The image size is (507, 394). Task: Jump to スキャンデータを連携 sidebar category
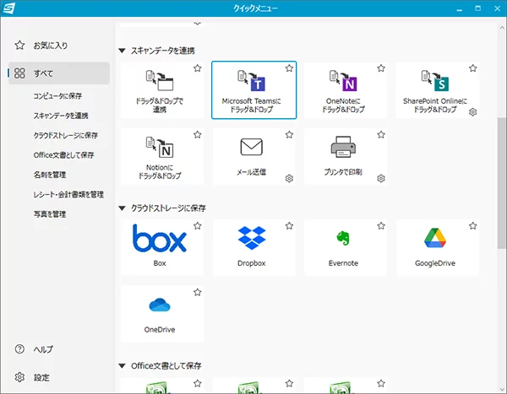(x=61, y=116)
